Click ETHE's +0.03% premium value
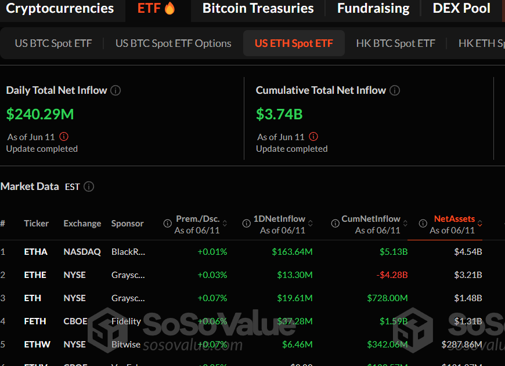505x366 pixels. point(212,274)
